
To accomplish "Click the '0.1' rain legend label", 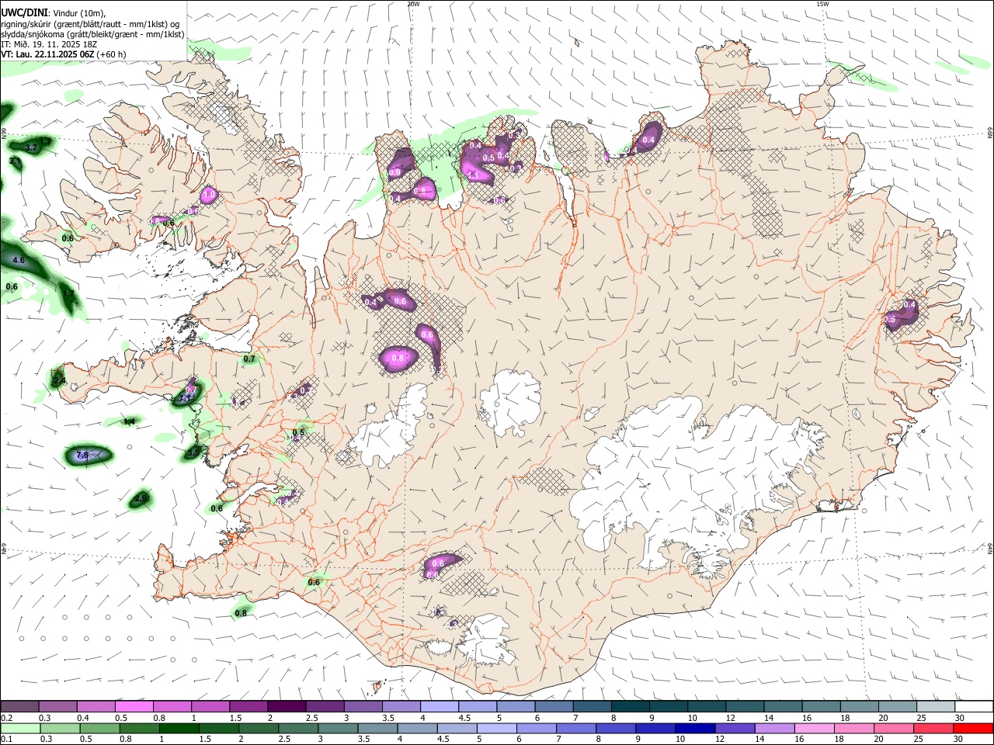I will 6,740.
